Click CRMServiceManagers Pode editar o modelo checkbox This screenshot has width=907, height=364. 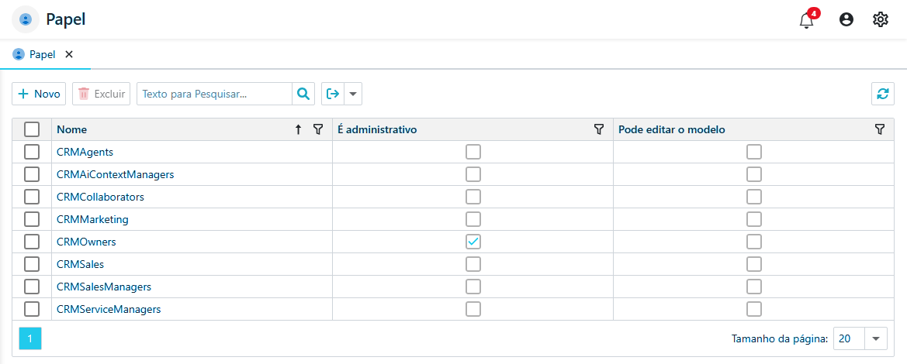pyautogui.click(x=753, y=309)
